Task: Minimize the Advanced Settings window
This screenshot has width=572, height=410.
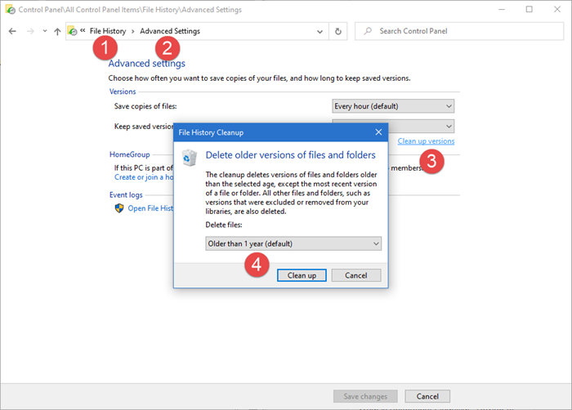Action: click(502, 9)
